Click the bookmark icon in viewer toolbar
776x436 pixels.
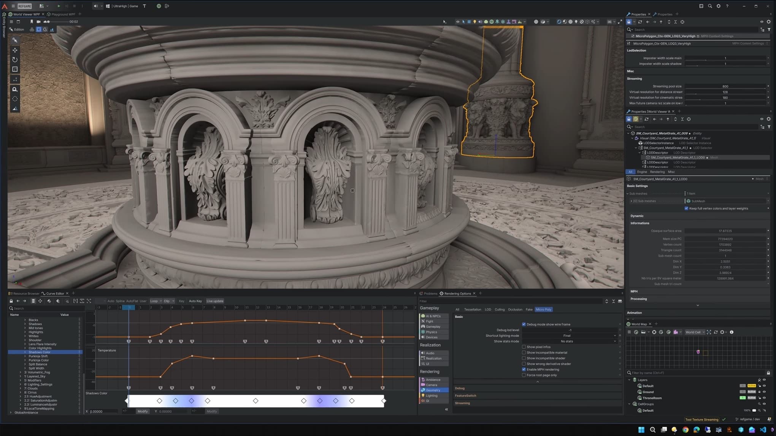pos(32,22)
